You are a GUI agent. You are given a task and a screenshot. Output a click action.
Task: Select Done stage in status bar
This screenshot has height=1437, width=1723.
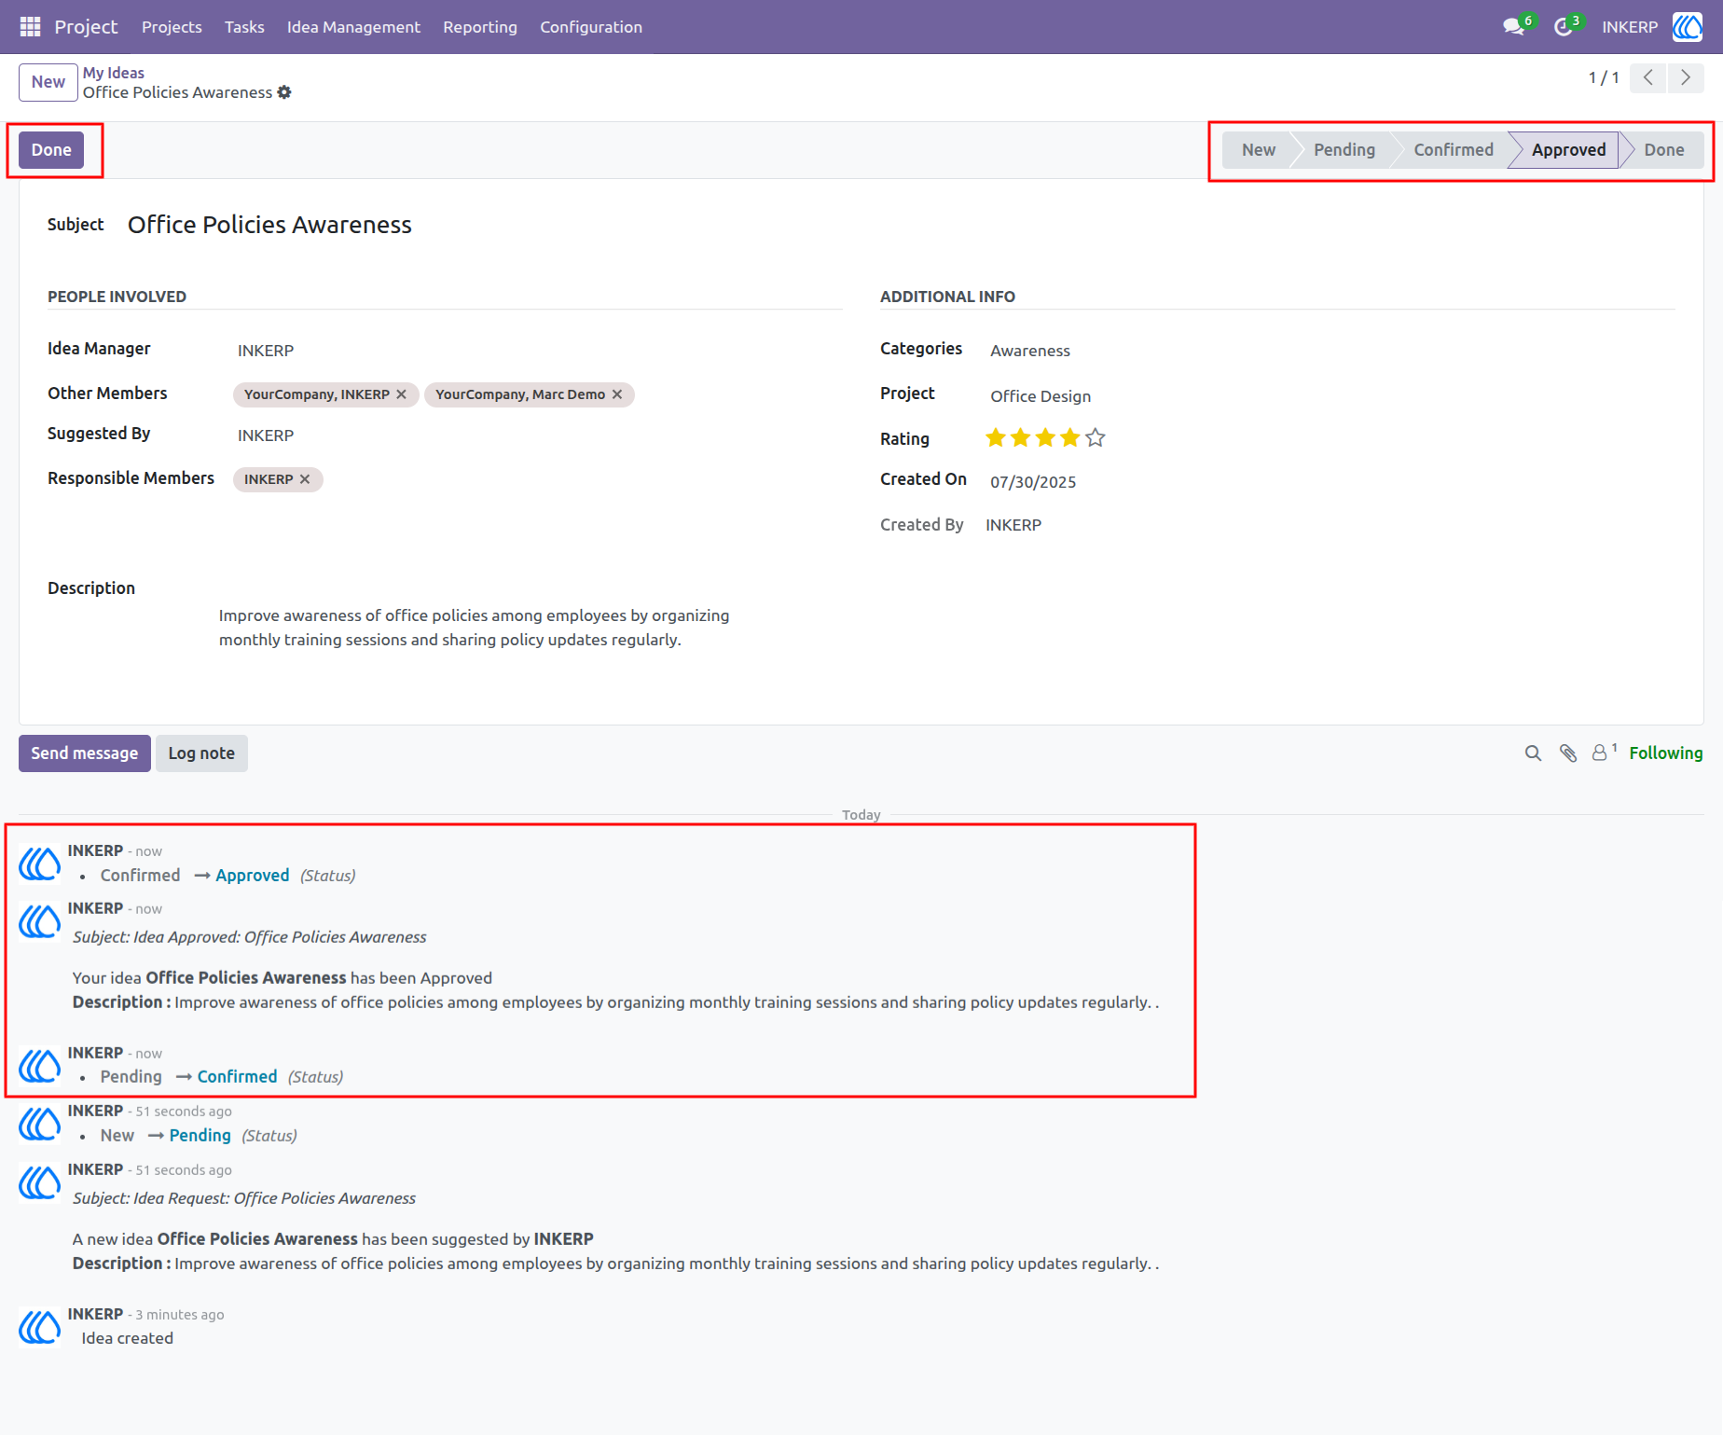tap(1664, 150)
